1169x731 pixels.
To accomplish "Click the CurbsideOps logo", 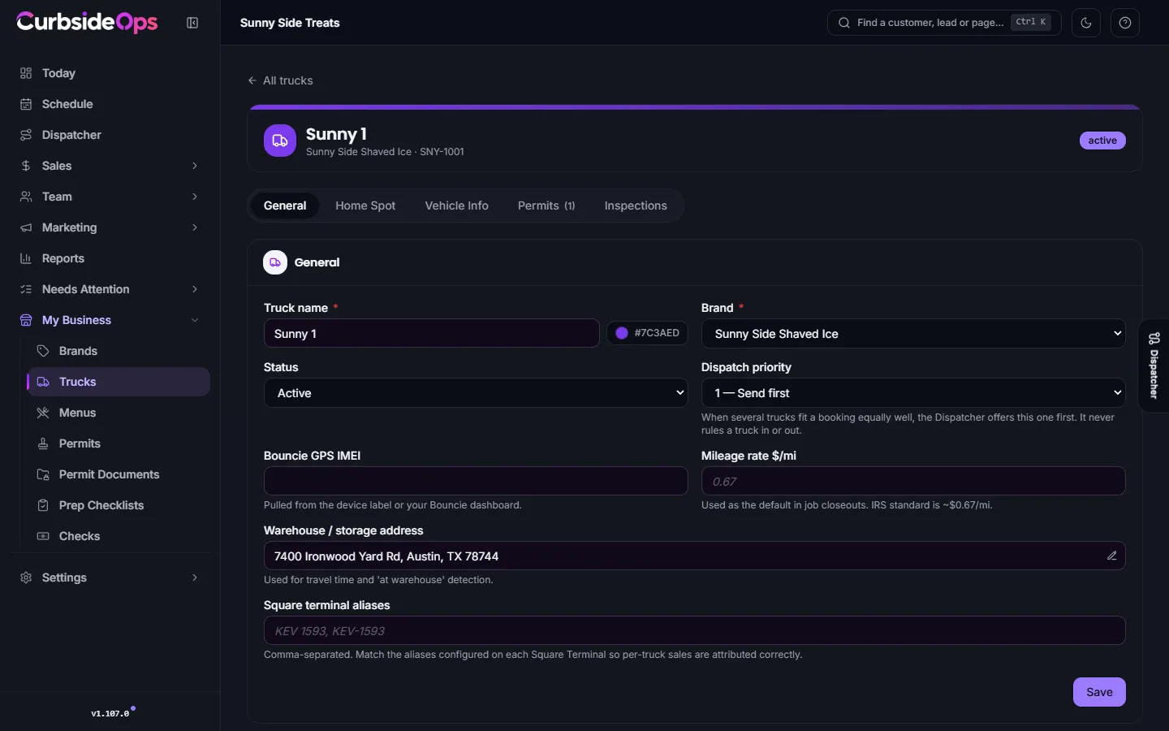I will [87, 22].
